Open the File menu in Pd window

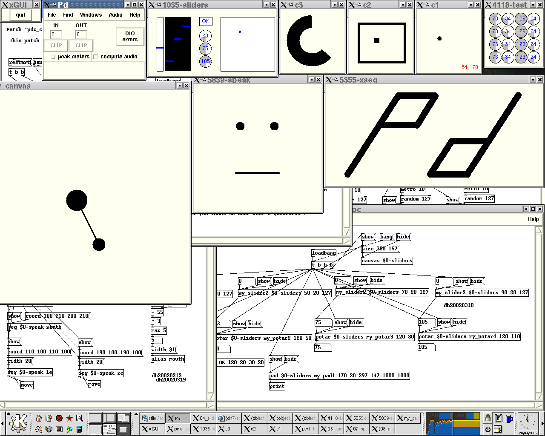[x=52, y=14]
